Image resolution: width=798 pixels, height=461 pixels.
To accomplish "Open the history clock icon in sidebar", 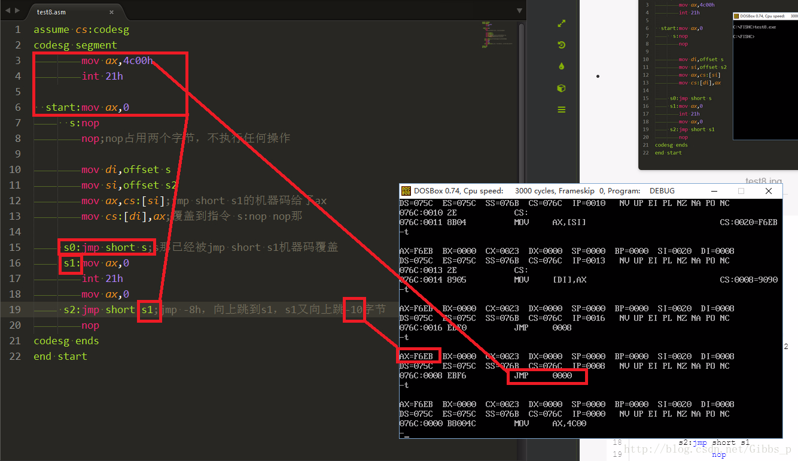I will point(561,45).
